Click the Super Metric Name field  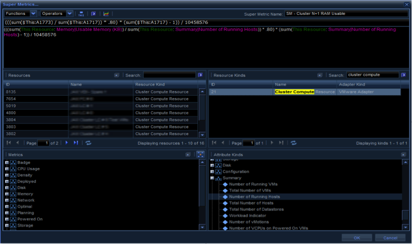point(346,14)
